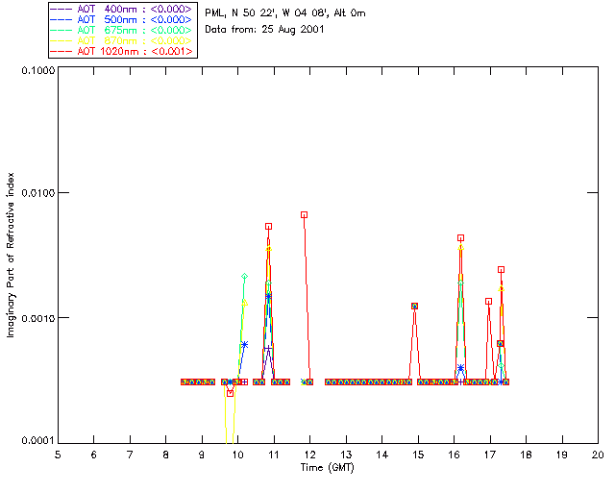The width and height of the screenshot is (615, 492).
Task: Select the red square marker near hour 17
Action: 488,302
